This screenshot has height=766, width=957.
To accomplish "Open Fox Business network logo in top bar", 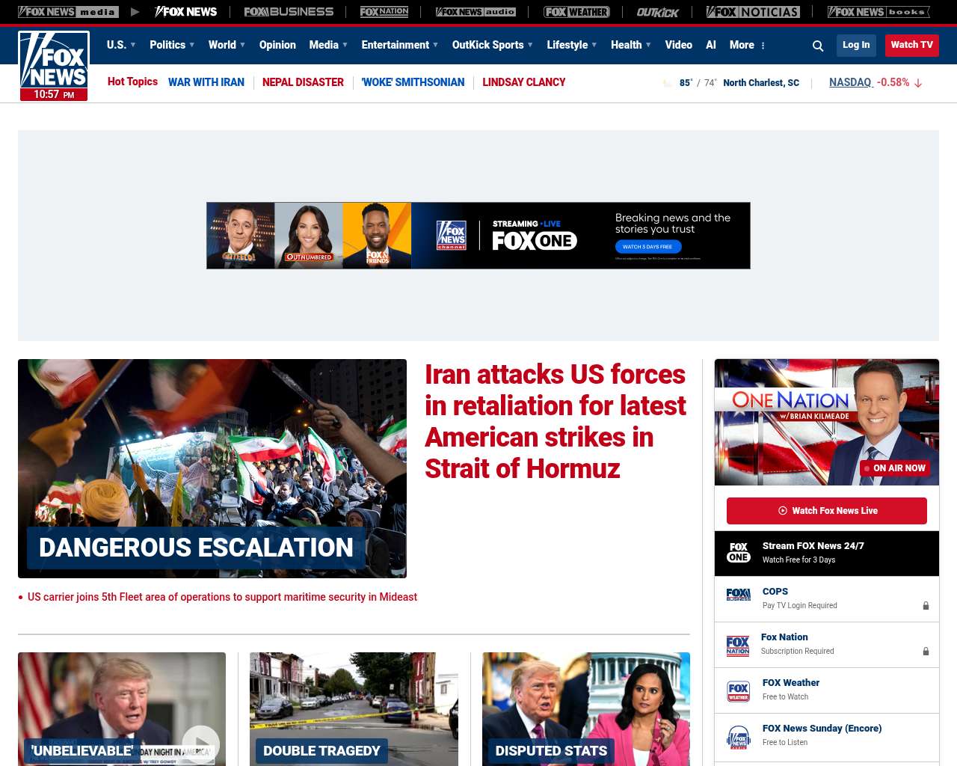I will [x=289, y=12].
